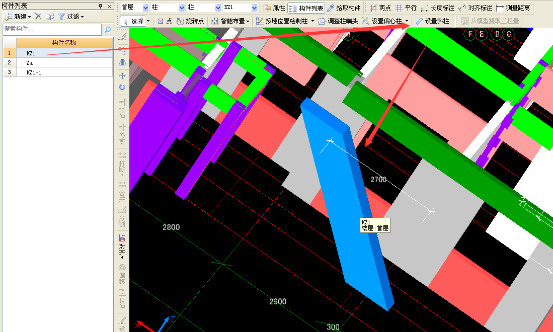Click the 修剪 trim tool
The image size is (553, 332).
[122, 134]
